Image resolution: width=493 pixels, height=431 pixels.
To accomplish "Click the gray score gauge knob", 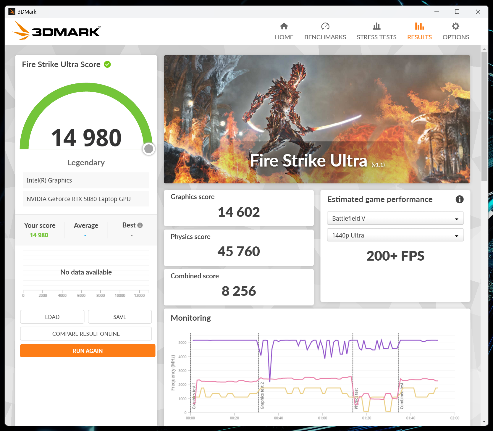I will coord(149,149).
